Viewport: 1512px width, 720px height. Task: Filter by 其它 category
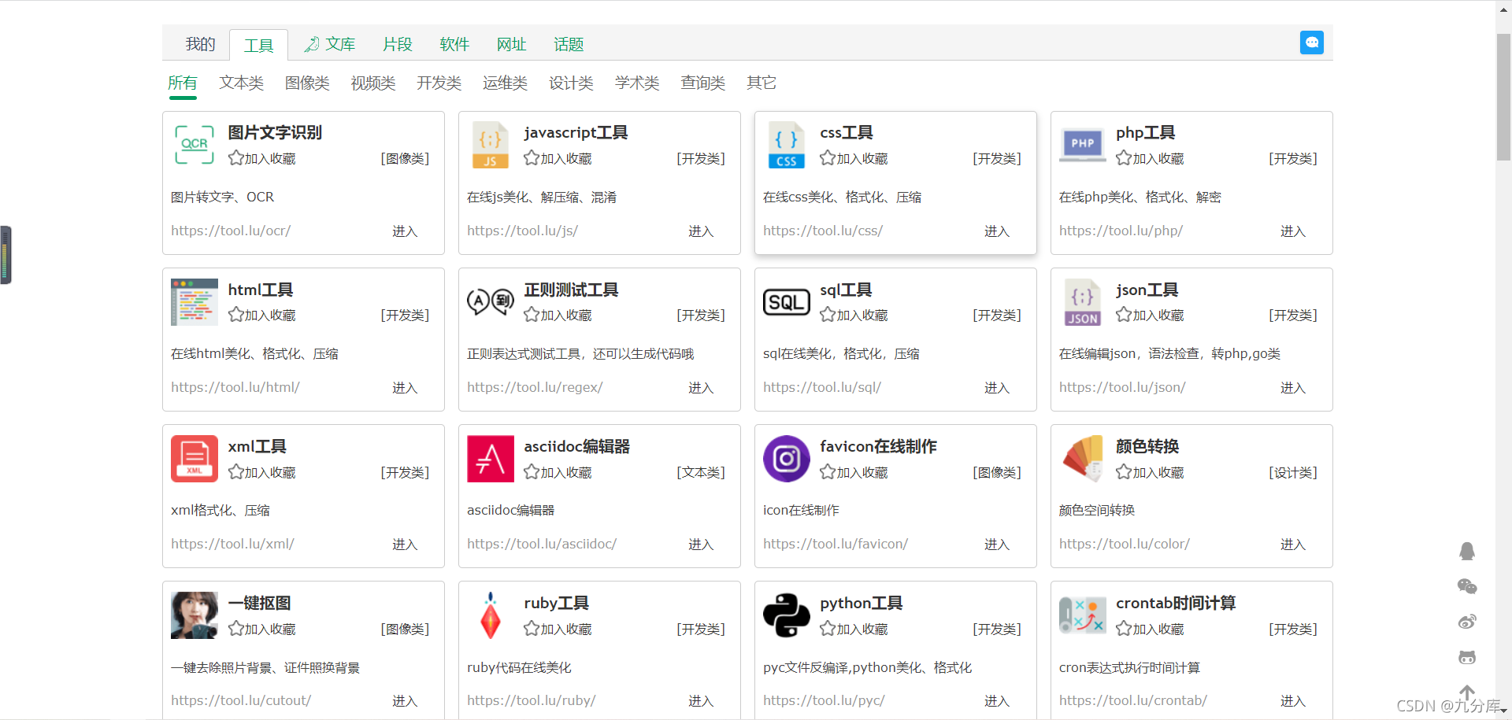click(x=762, y=83)
